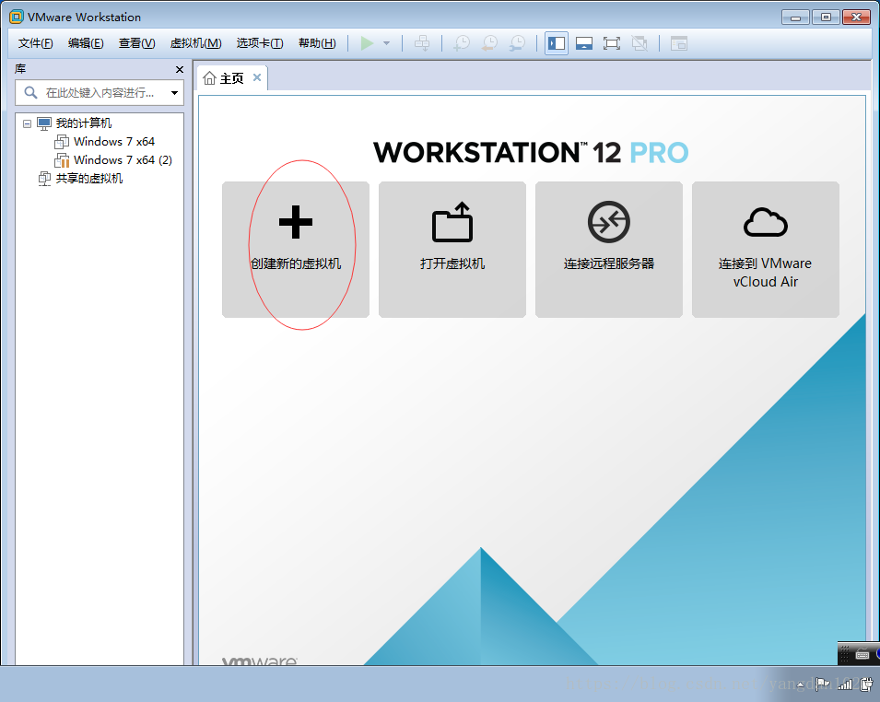Viewport: 880px width, 702px height.
Task: Click the Send Ctrl+Alt+Del toolbar icon
Action: coord(422,43)
